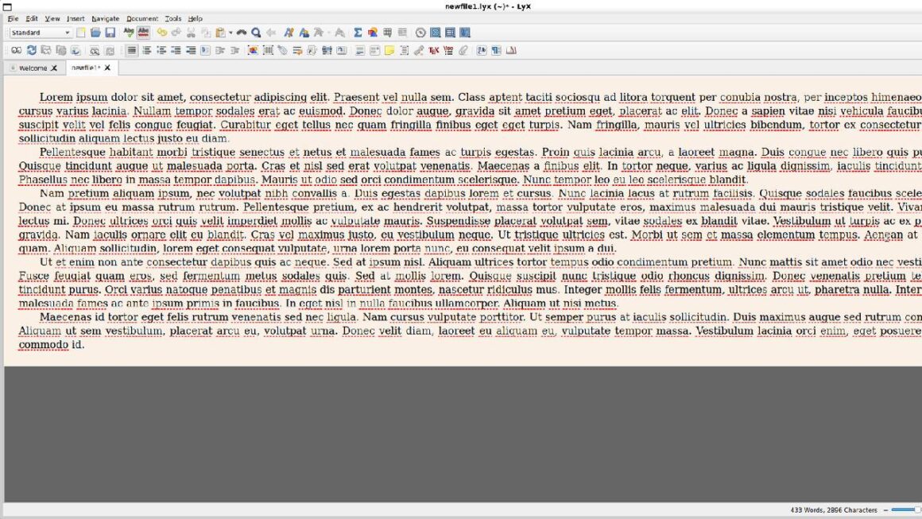Screen dimensions: 922x519
Task: Insert math with the Sigma icon
Action: pyautogui.click(x=358, y=33)
